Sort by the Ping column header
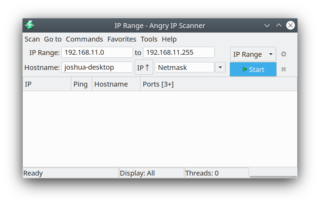This screenshot has height=205, width=320. (81, 84)
